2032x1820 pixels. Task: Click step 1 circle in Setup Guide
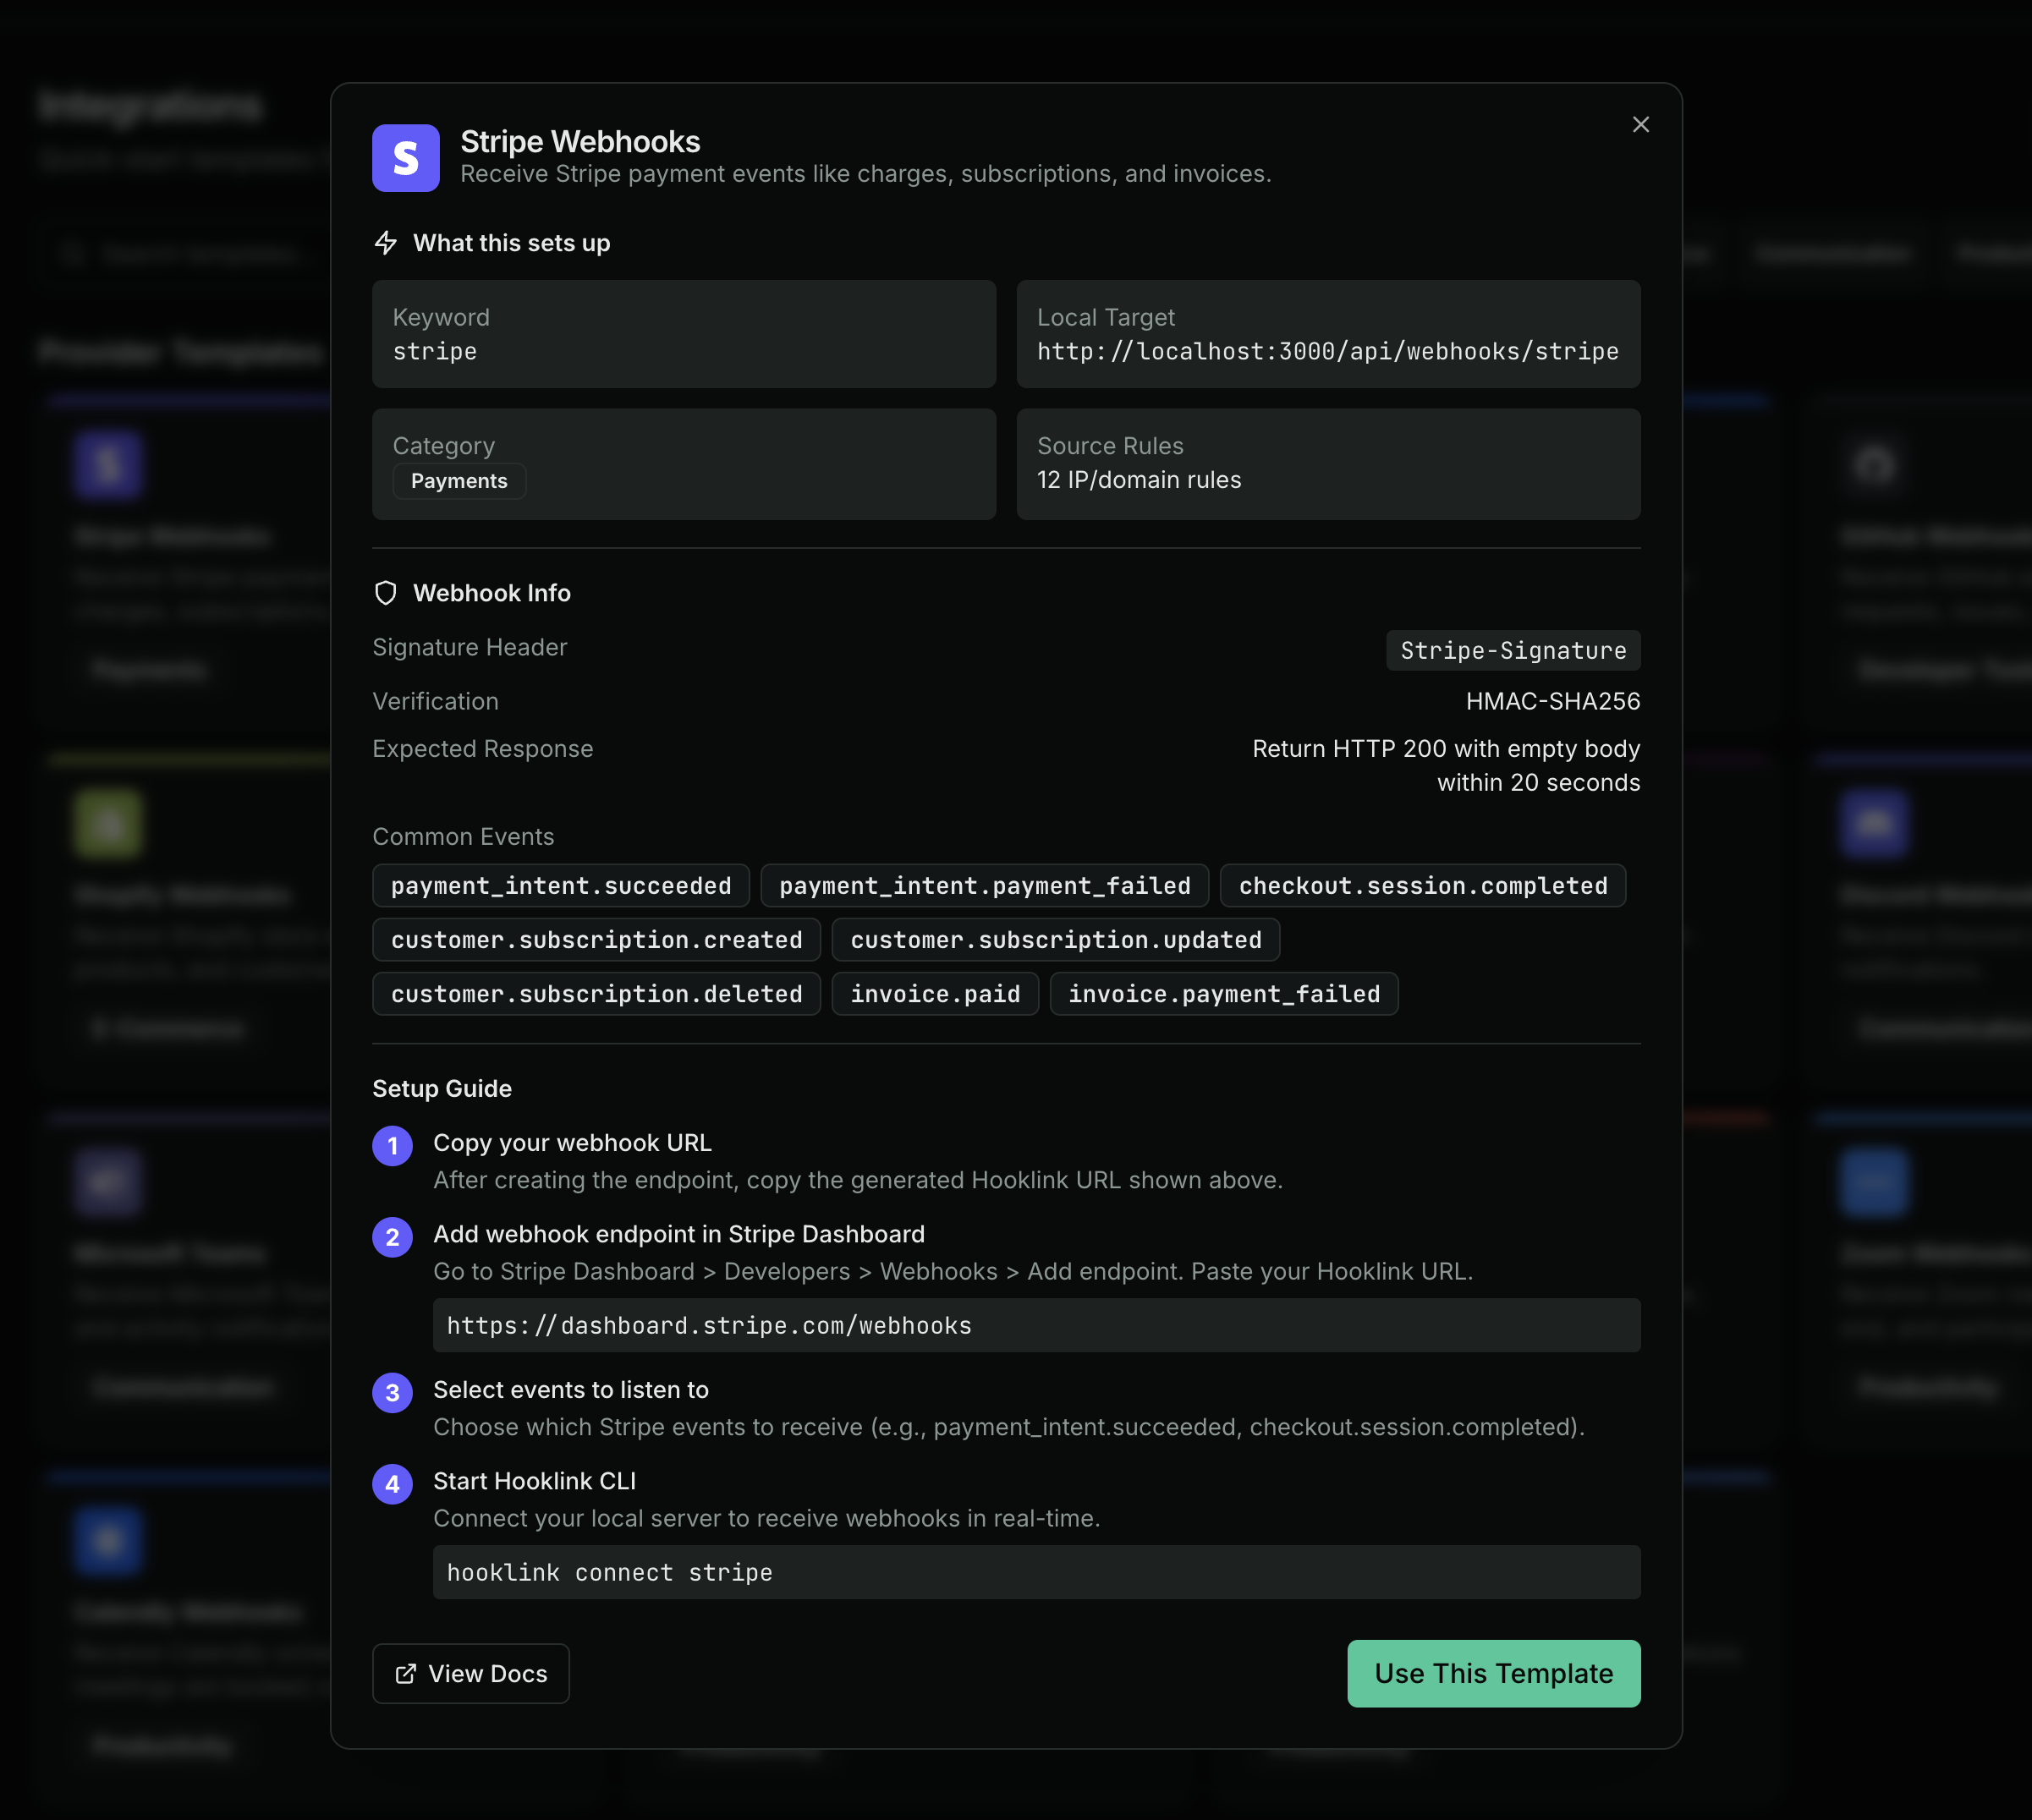tap(393, 1146)
